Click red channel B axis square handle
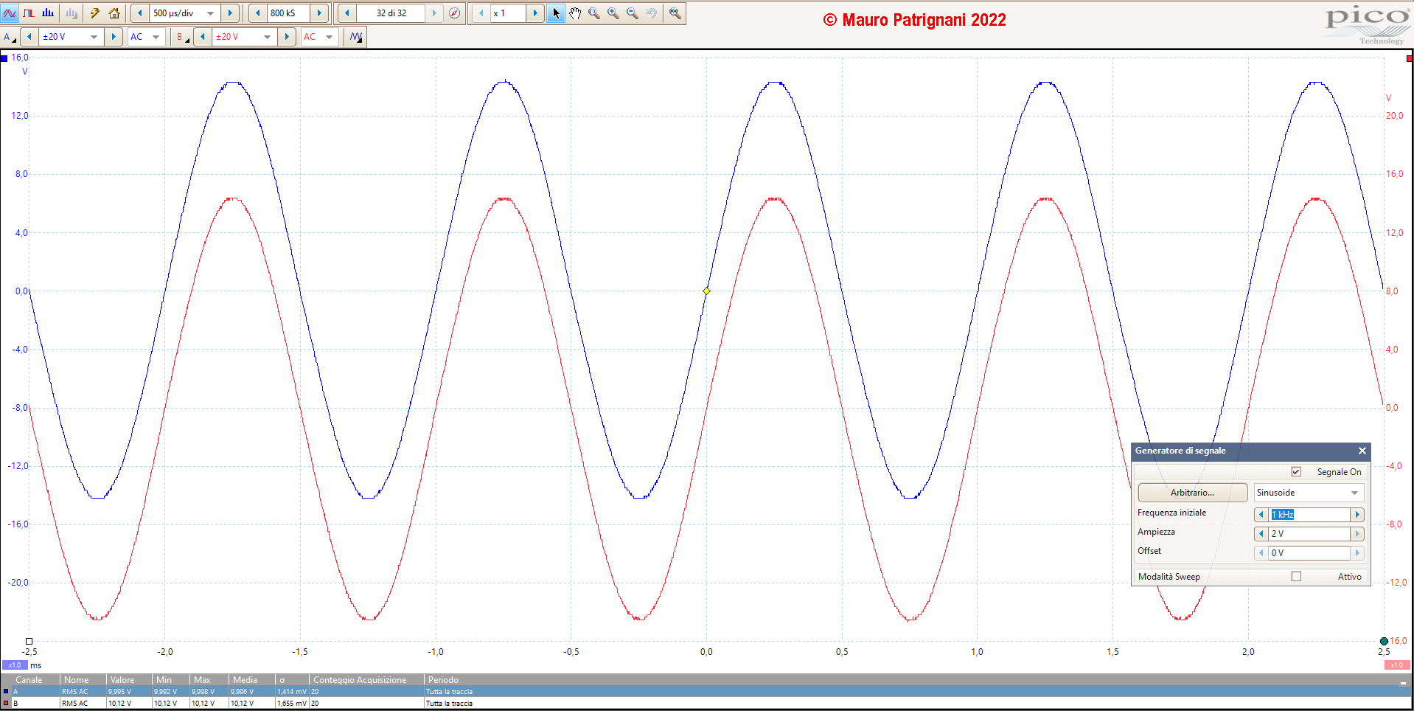Viewport: 1414px width, 711px height. click(x=1410, y=58)
